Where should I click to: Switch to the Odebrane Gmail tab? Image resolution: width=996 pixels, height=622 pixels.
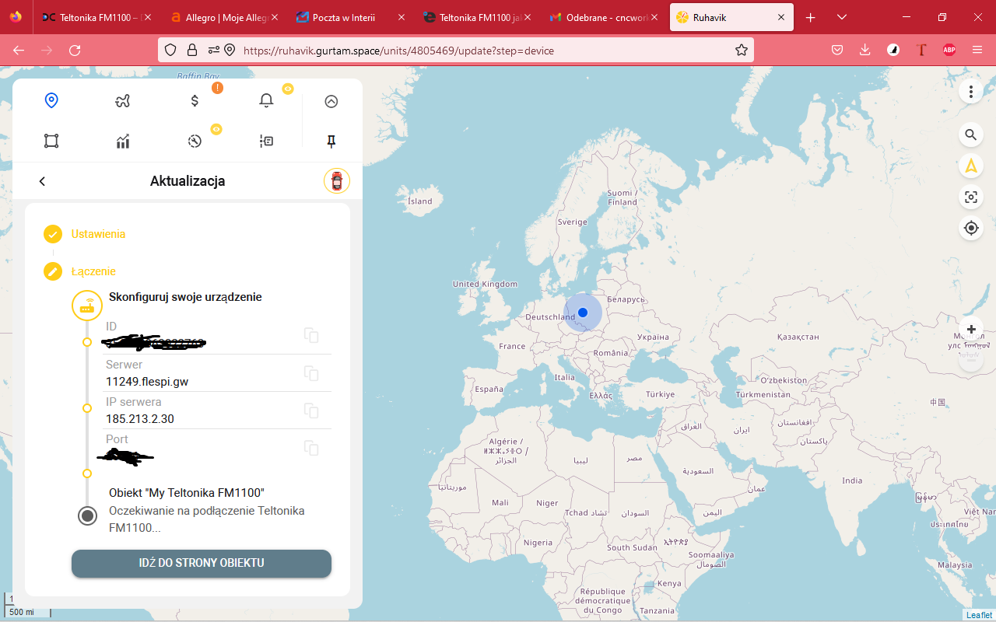(605, 17)
